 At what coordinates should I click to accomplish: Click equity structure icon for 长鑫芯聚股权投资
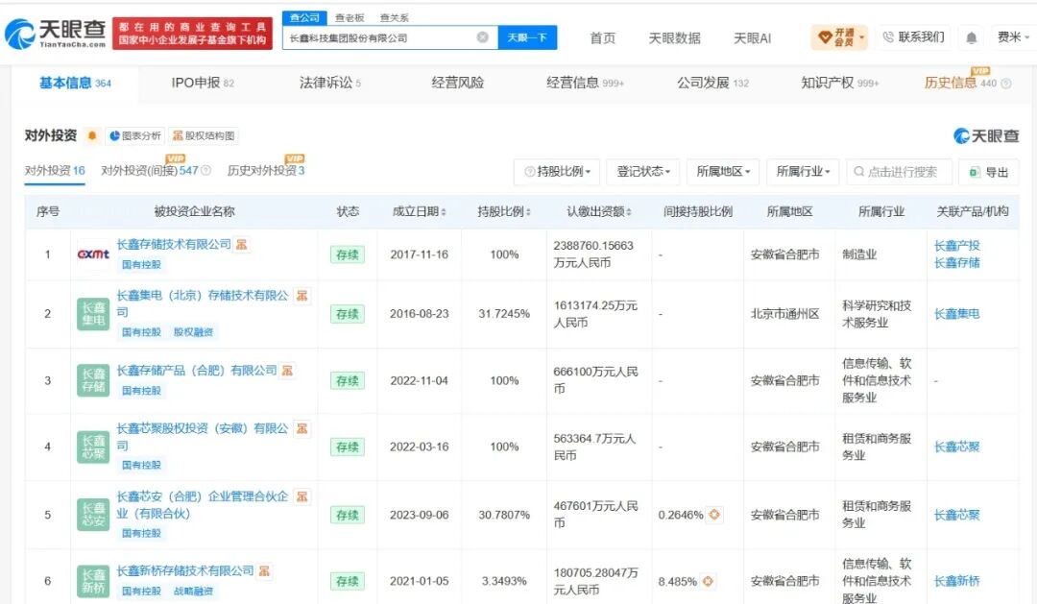(301, 428)
